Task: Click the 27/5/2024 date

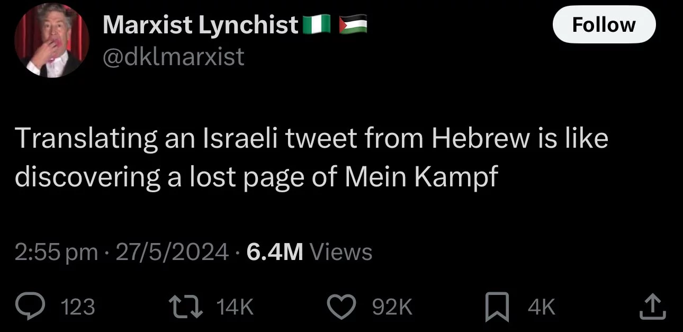Action: point(172,252)
